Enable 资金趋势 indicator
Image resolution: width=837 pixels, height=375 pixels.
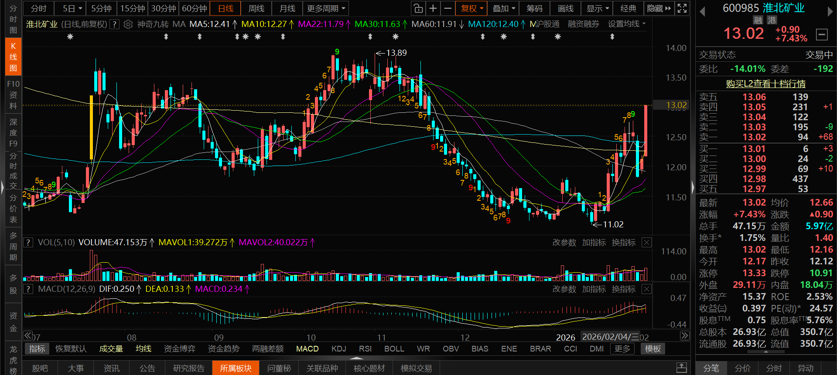click(223, 349)
